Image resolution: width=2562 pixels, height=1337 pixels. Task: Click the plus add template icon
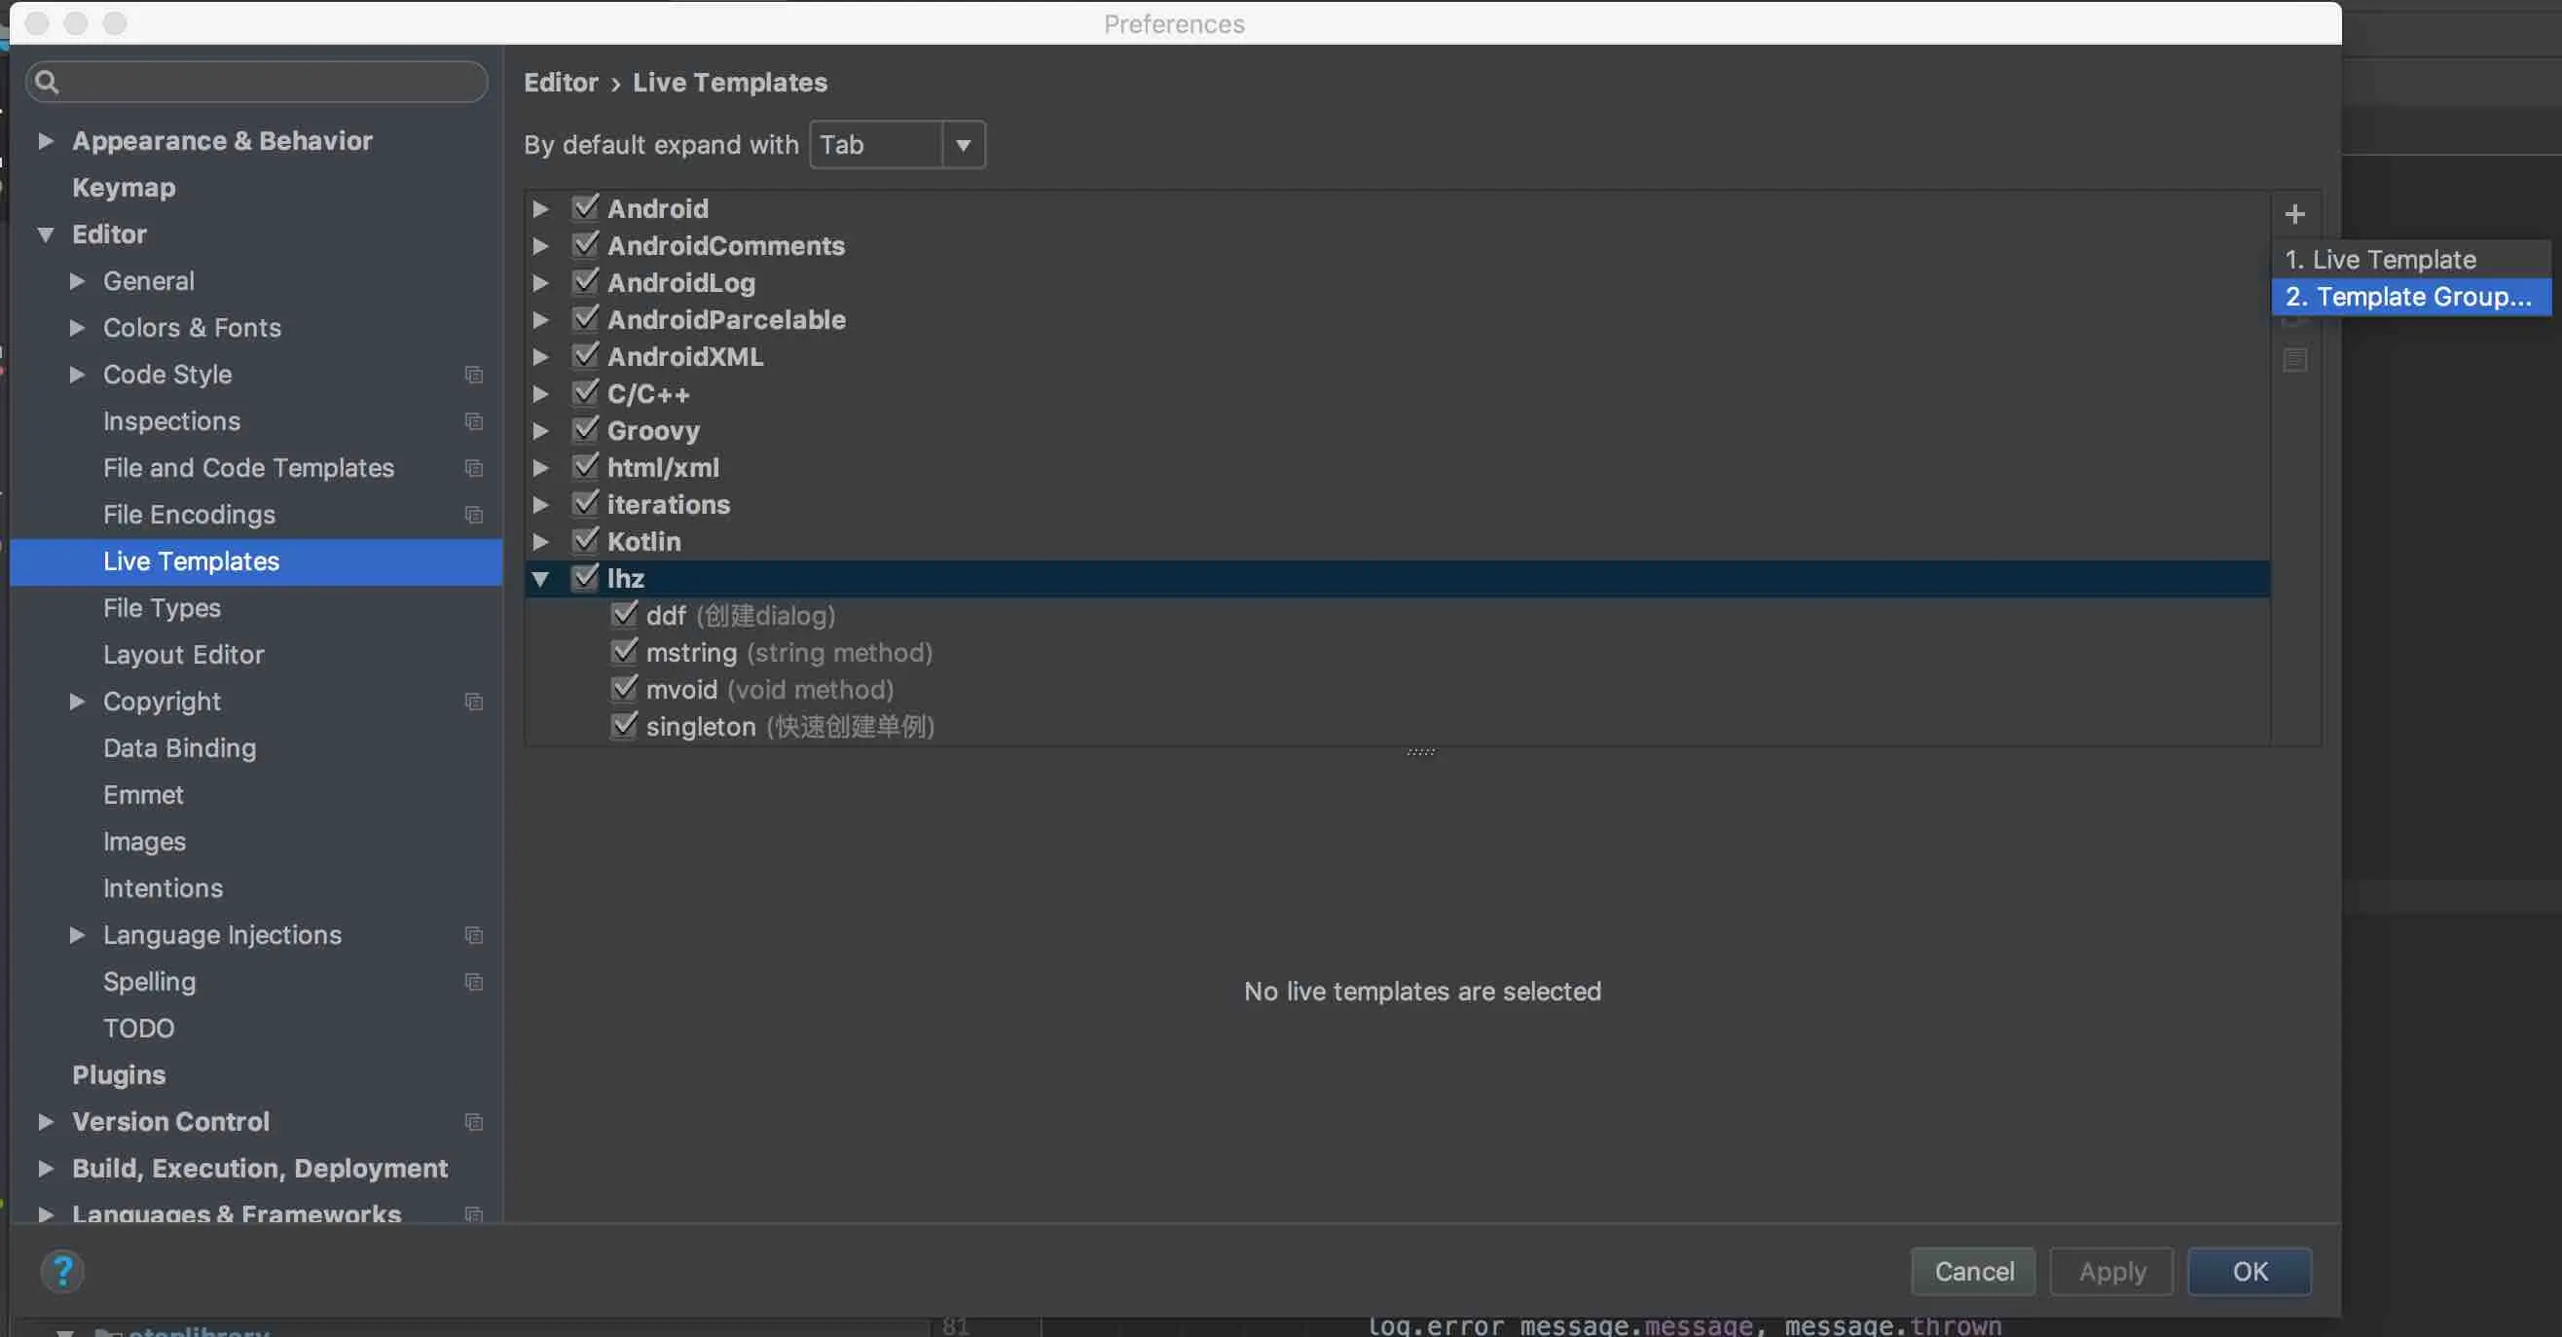click(2293, 214)
